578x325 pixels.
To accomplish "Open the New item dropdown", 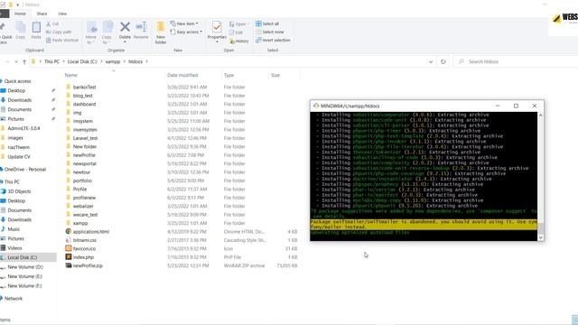I will 184,23.
